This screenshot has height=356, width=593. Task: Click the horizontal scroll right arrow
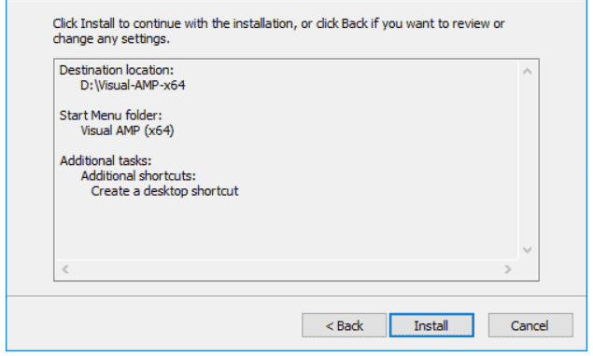pos(507,269)
